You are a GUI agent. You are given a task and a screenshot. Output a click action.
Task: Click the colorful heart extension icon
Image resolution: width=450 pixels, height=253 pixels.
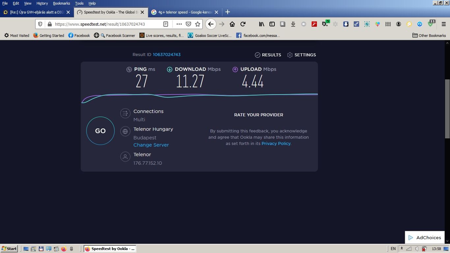click(378, 24)
